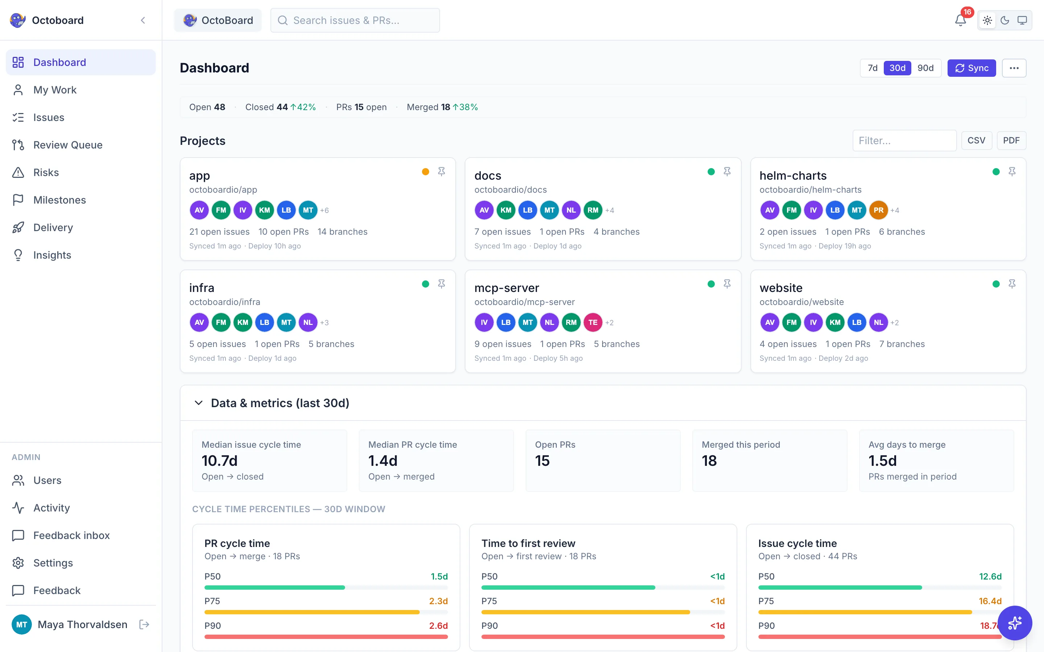The image size is (1044, 652).
Task: Open the Risks page
Action: click(81, 172)
